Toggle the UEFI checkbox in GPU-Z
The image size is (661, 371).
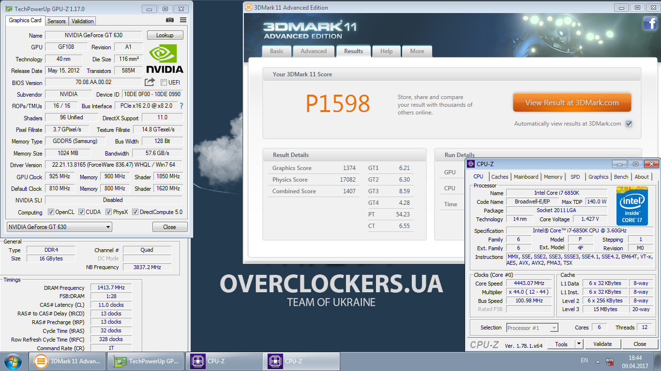164,82
